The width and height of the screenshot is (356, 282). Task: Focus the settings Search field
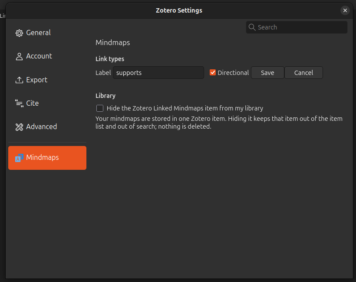pos(297,27)
